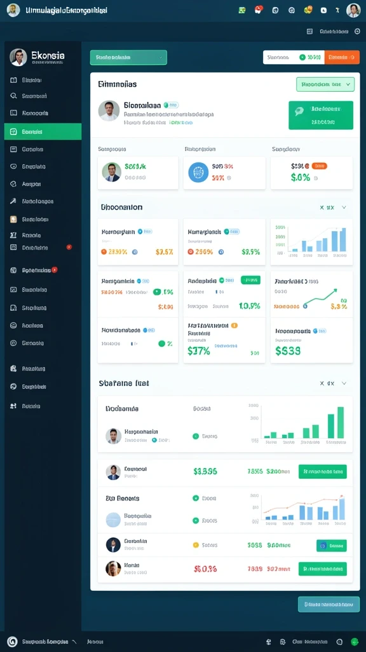366x652 pixels.
Task: Click the small square panel icon in the sub-header
Action: (x=309, y=31)
